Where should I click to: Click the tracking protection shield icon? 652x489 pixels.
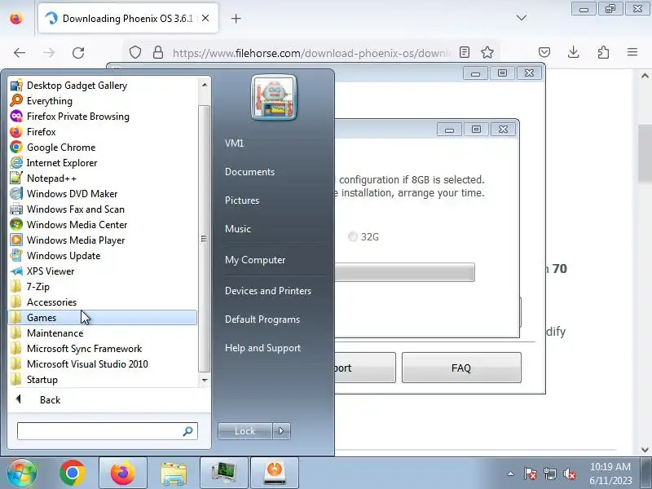(135, 52)
